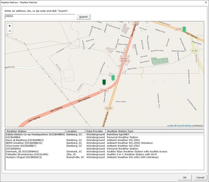Image resolution: width=209 pixels, height=182 pixels.
Task: Select Denmark_SE (KSCDENMA3) row
Action: [x=104, y=152]
